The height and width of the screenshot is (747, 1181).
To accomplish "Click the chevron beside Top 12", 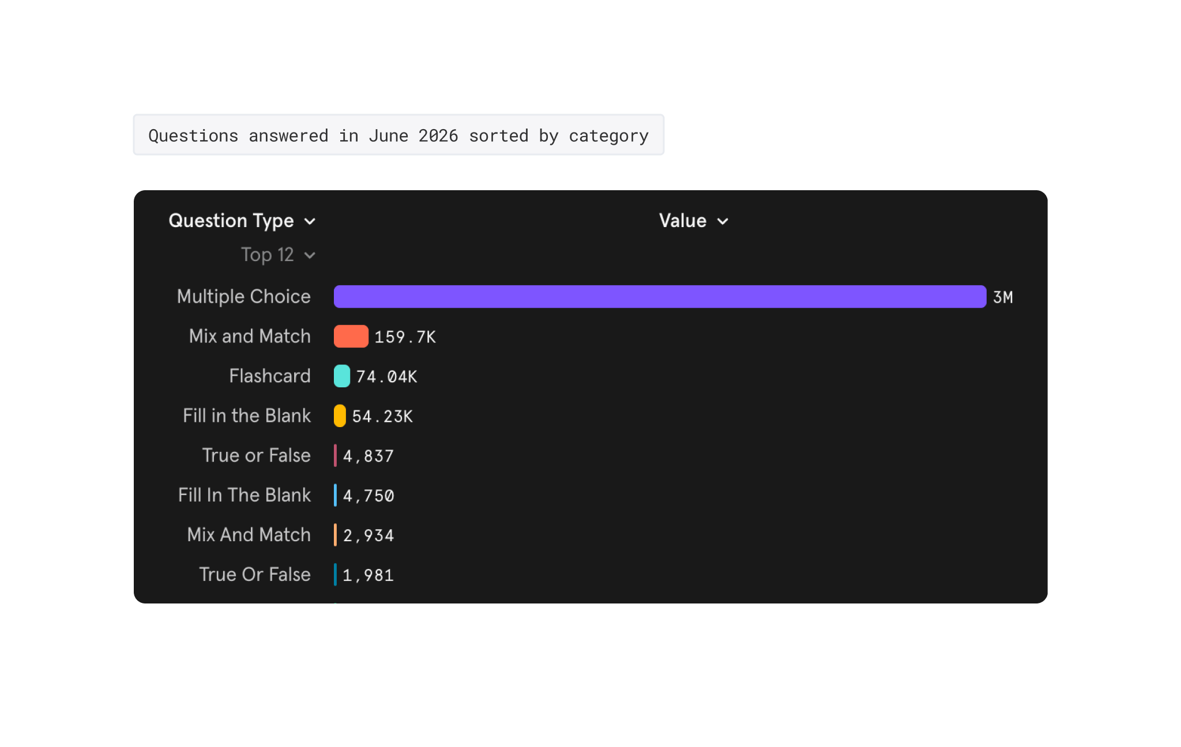I will [310, 255].
